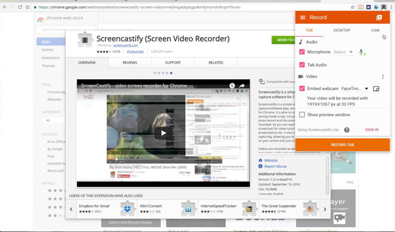Viewport: 395px width, 232px height.
Task: Click the chrome web store logo
Action: tap(41, 18)
